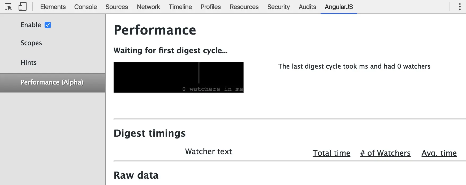Sort by Watcher text column
Viewport: 466px width, 185px height.
(209, 152)
